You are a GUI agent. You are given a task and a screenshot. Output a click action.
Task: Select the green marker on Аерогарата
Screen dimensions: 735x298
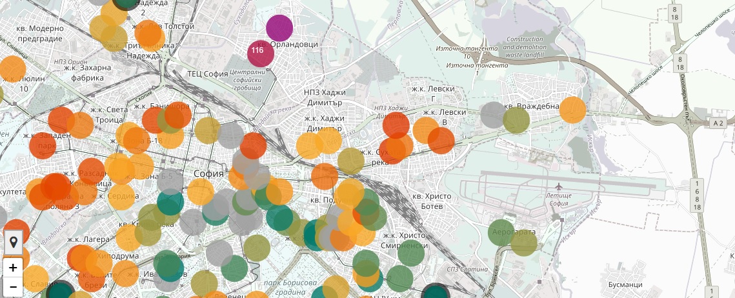501,232
